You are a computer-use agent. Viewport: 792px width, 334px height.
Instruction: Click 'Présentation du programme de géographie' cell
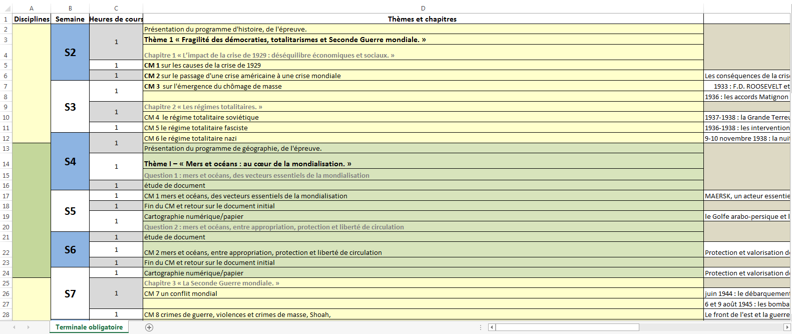(x=423, y=148)
